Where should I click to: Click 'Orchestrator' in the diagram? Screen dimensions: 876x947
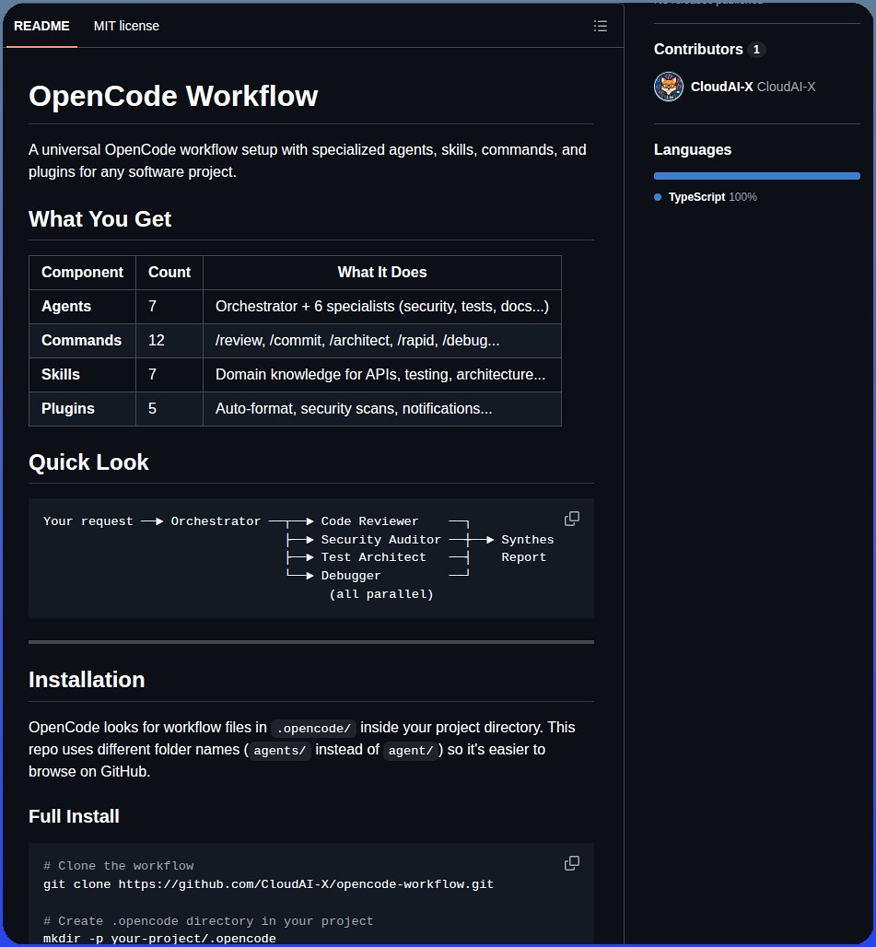(x=216, y=521)
